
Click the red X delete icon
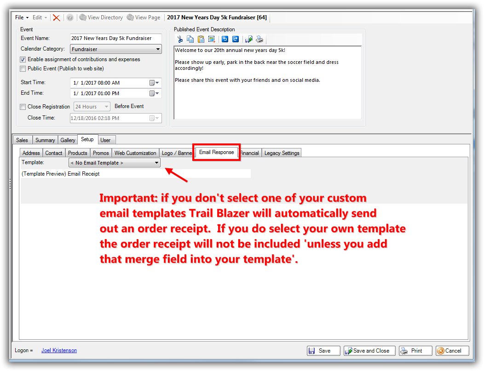[56, 17]
